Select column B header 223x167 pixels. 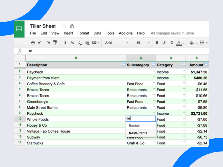pyautogui.click(x=76, y=58)
